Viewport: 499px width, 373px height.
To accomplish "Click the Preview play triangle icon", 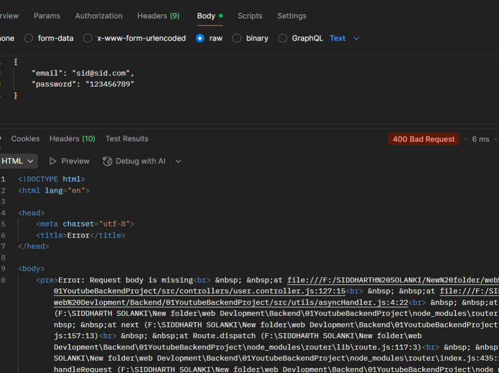I will (53, 161).
